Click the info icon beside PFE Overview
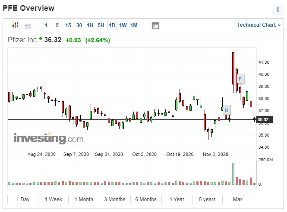The width and height of the screenshot is (287, 212). coord(278,9)
